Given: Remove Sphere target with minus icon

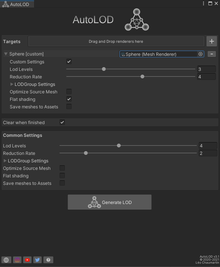Looking at the screenshot, I should pos(212,54).
